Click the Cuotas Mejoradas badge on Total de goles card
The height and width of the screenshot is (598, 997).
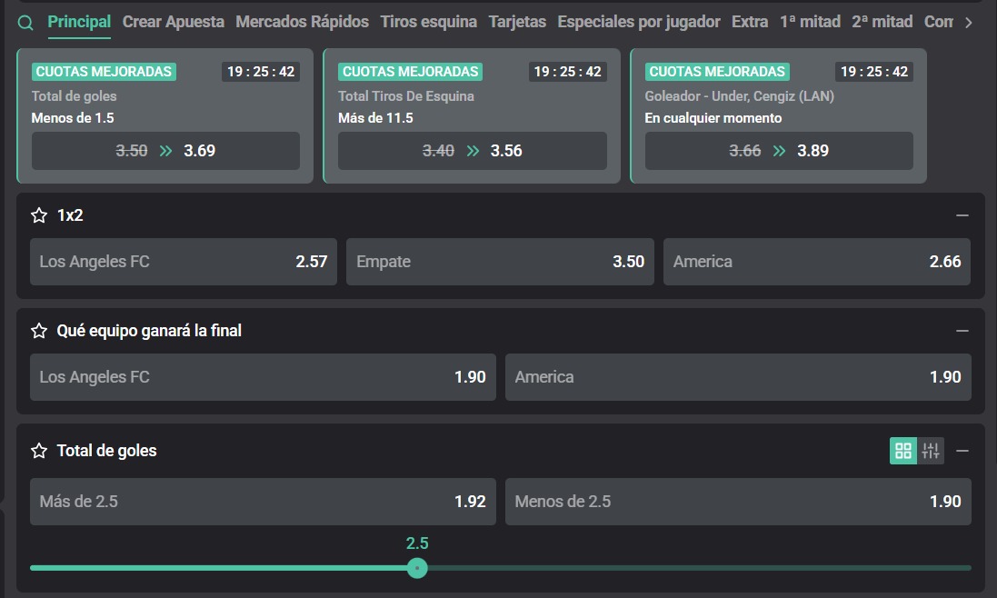(x=104, y=72)
